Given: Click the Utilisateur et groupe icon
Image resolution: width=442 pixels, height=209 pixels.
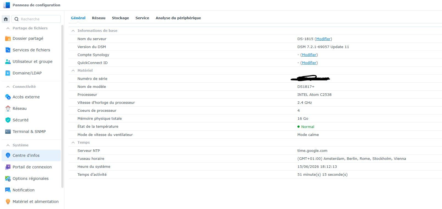Looking at the screenshot, I should coord(8,62).
